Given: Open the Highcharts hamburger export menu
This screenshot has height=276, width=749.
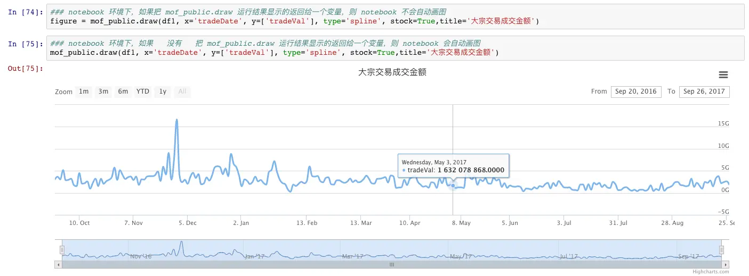Looking at the screenshot, I should (x=723, y=75).
